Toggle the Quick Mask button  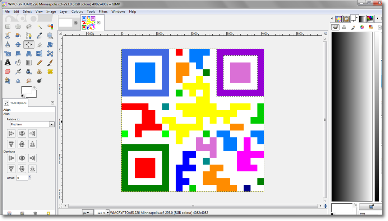pyautogui.click(x=60, y=206)
